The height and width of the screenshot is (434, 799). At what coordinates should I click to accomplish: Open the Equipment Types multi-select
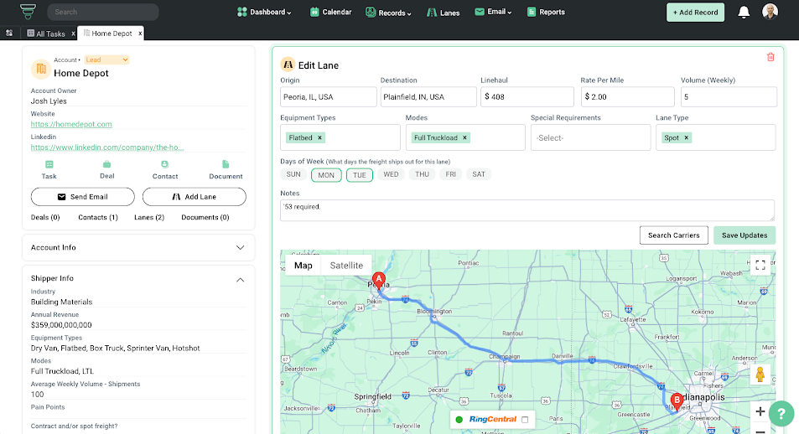click(340, 137)
